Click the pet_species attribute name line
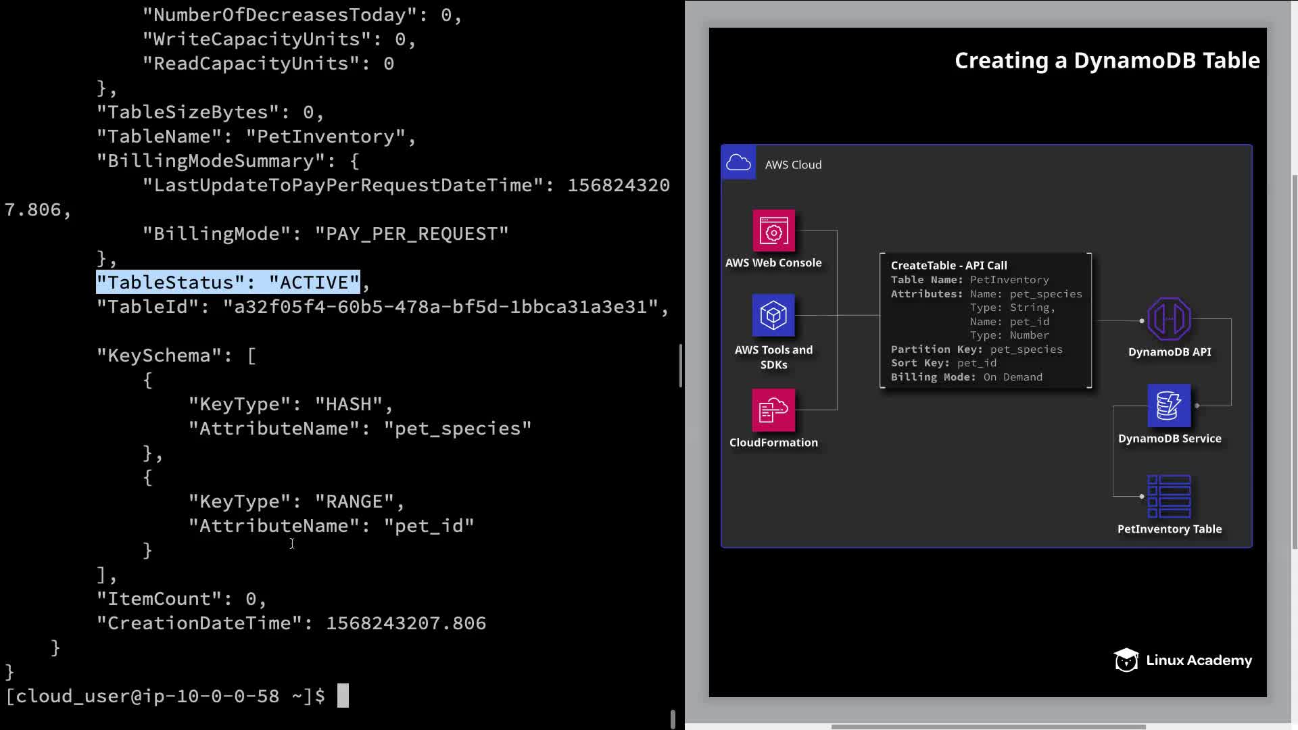The height and width of the screenshot is (730, 1298). click(360, 429)
